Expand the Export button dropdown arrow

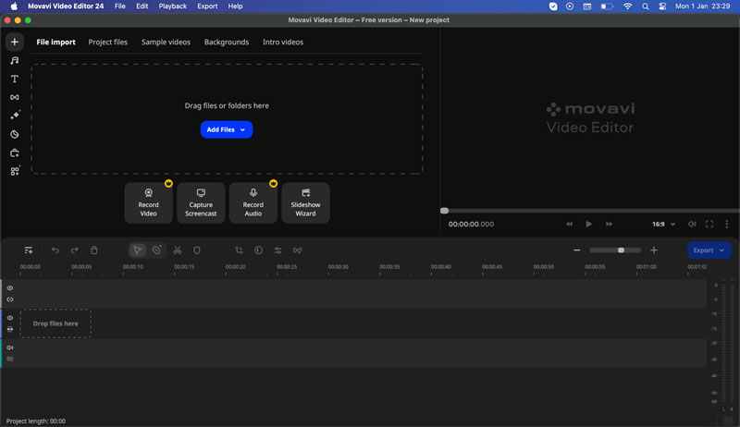pyautogui.click(x=721, y=250)
